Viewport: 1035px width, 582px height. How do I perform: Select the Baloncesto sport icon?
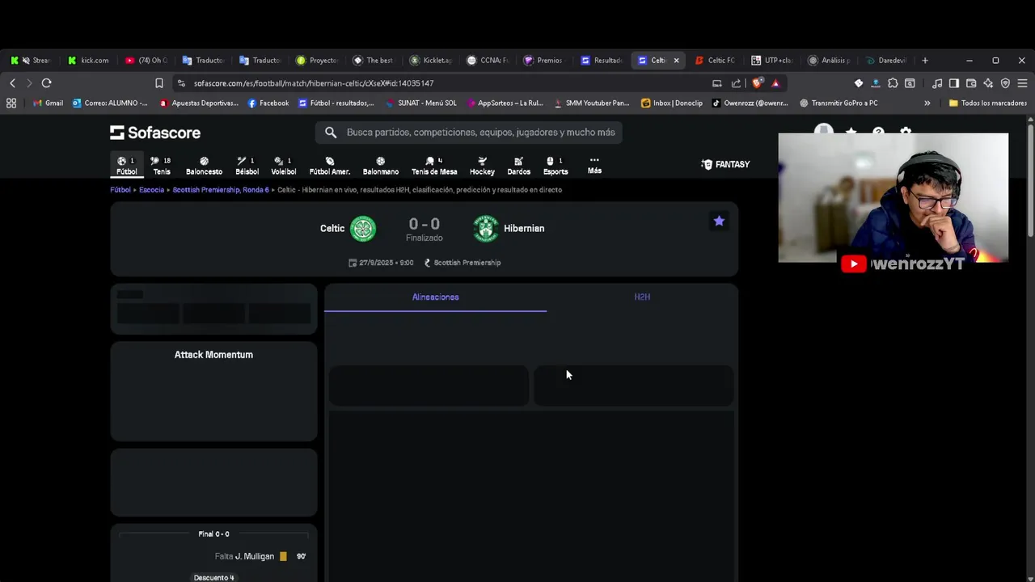(x=204, y=166)
